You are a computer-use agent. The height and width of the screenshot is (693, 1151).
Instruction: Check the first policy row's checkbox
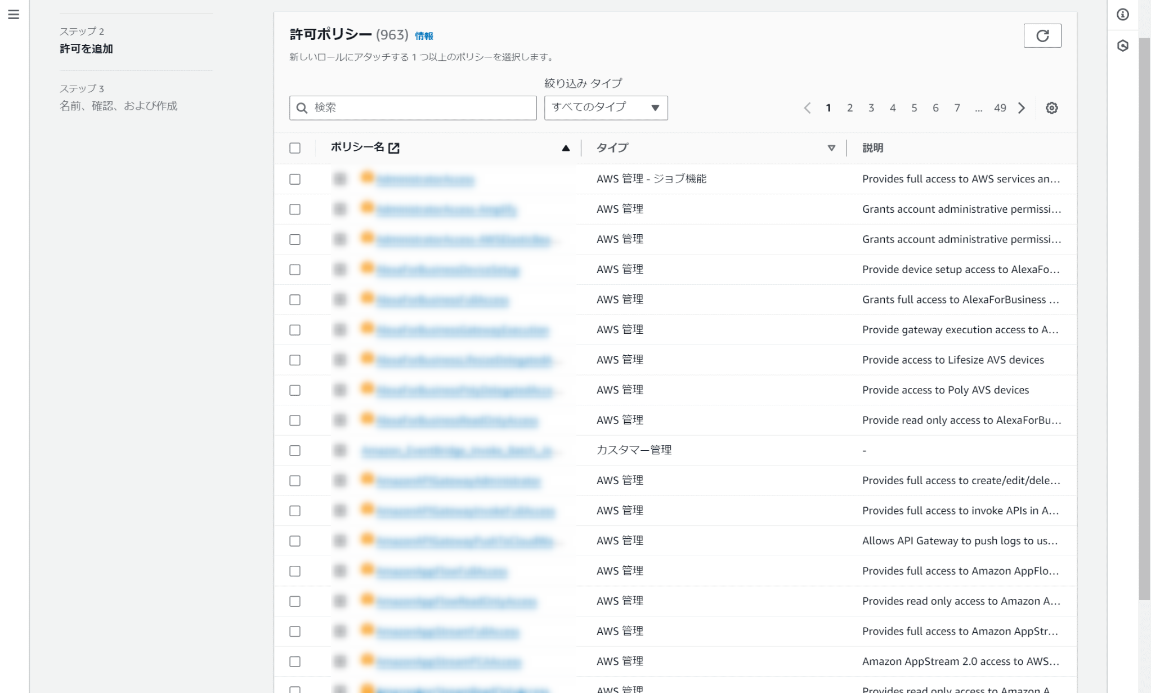point(295,179)
